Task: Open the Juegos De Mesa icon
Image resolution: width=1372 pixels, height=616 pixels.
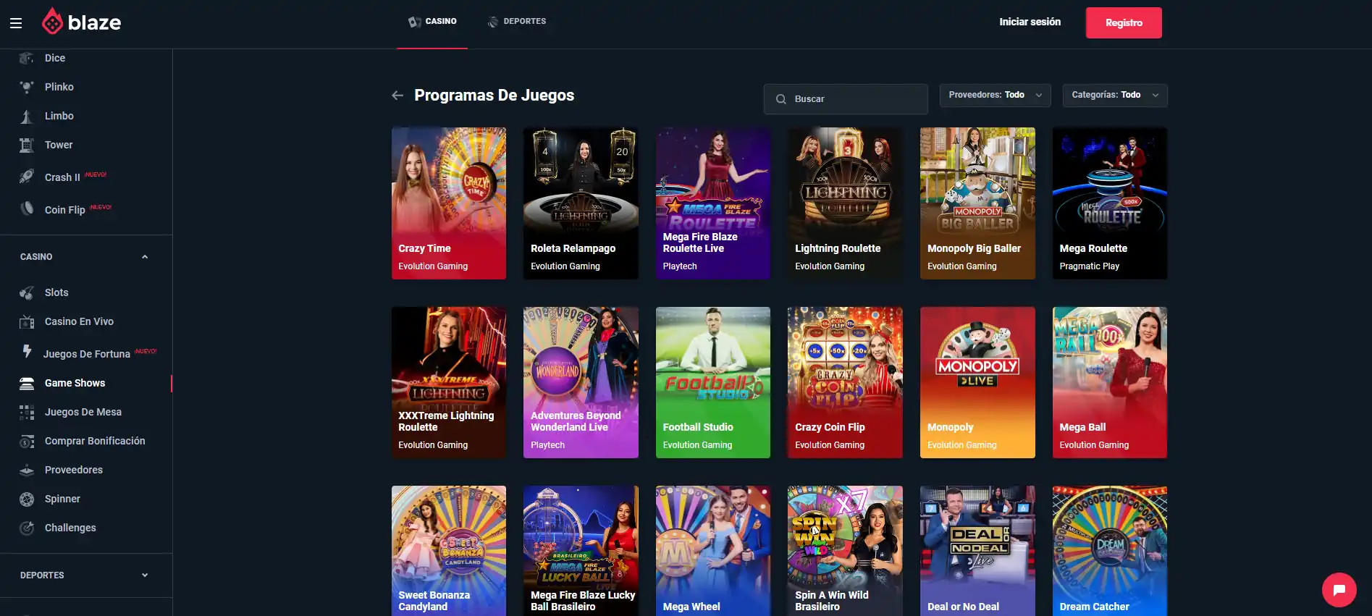Action: 27,412
